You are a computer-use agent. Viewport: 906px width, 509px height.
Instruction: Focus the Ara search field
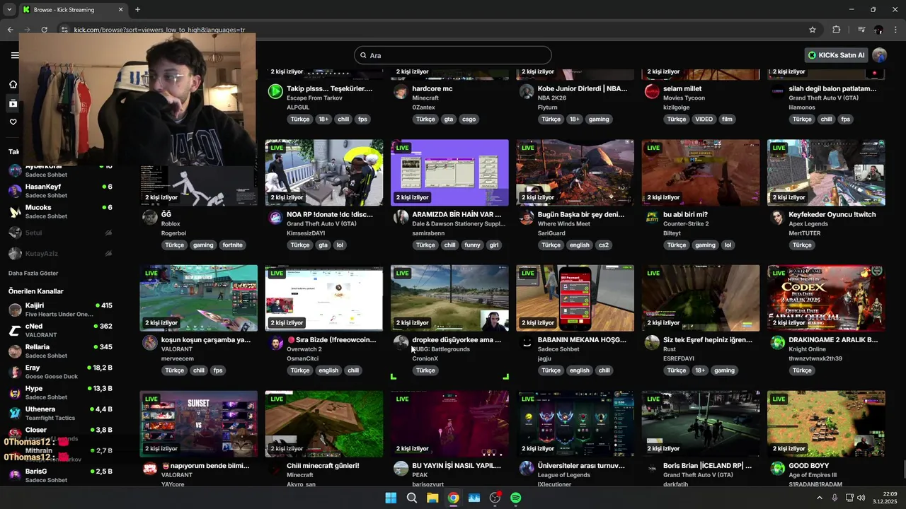point(453,55)
